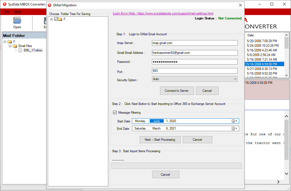Image resolution: width=291 pixels, height=191 pixels.
Task: Click the Port field showing 993
Action: tap(195, 71)
